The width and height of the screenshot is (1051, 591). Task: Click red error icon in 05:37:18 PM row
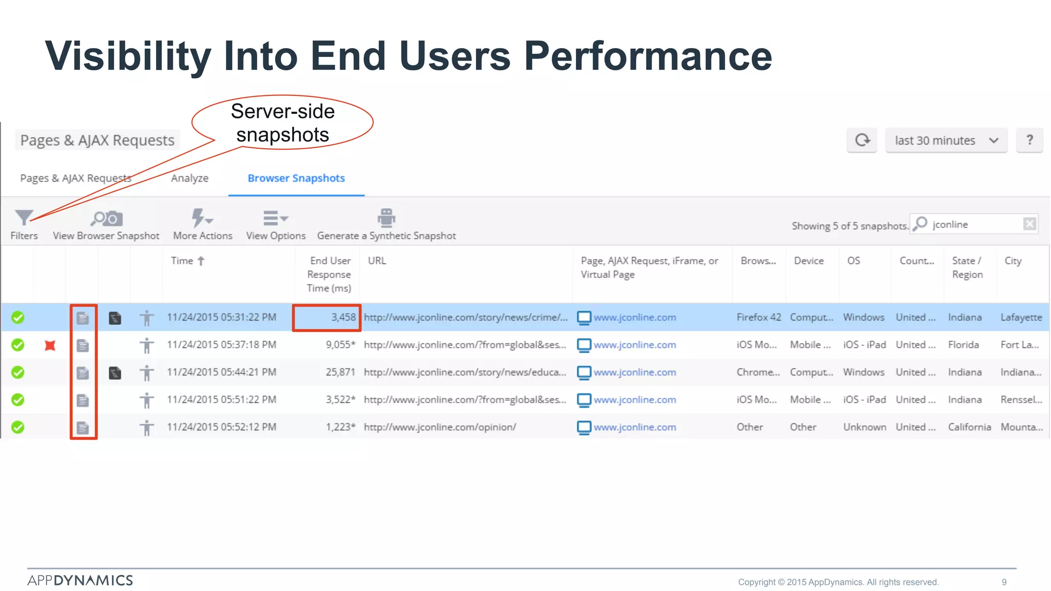coord(50,345)
